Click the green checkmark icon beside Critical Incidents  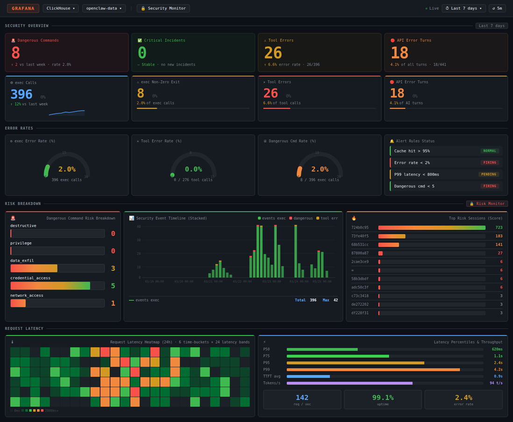(x=140, y=41)
